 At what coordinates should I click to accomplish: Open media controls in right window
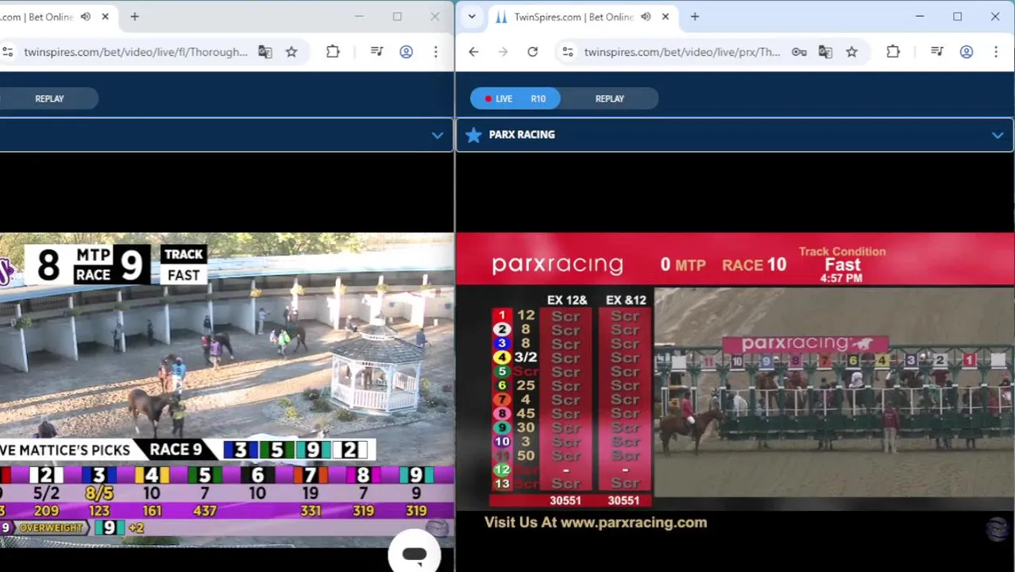(937, 52)
